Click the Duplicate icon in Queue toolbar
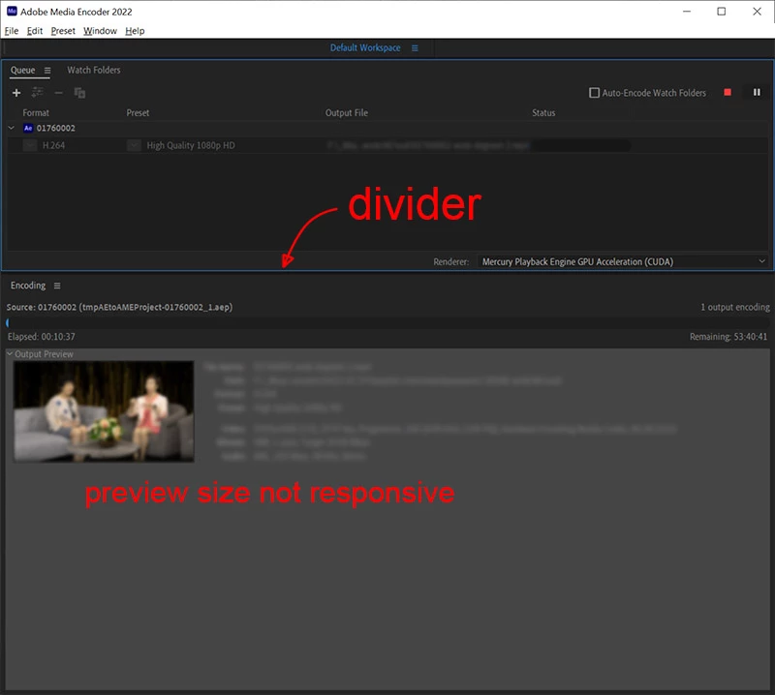The width and height of the screenshot is (775, 695). [79, 93]
